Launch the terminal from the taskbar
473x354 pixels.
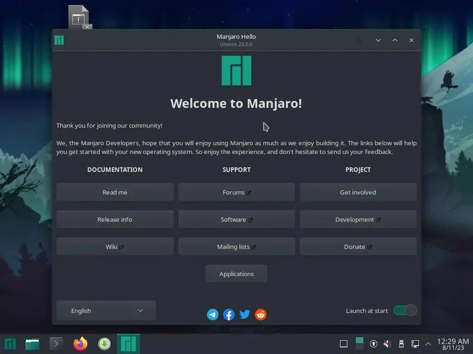(x=56, y=344)
